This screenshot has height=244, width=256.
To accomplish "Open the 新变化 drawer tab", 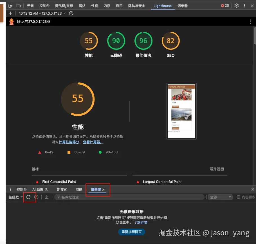I will point(62,190).
